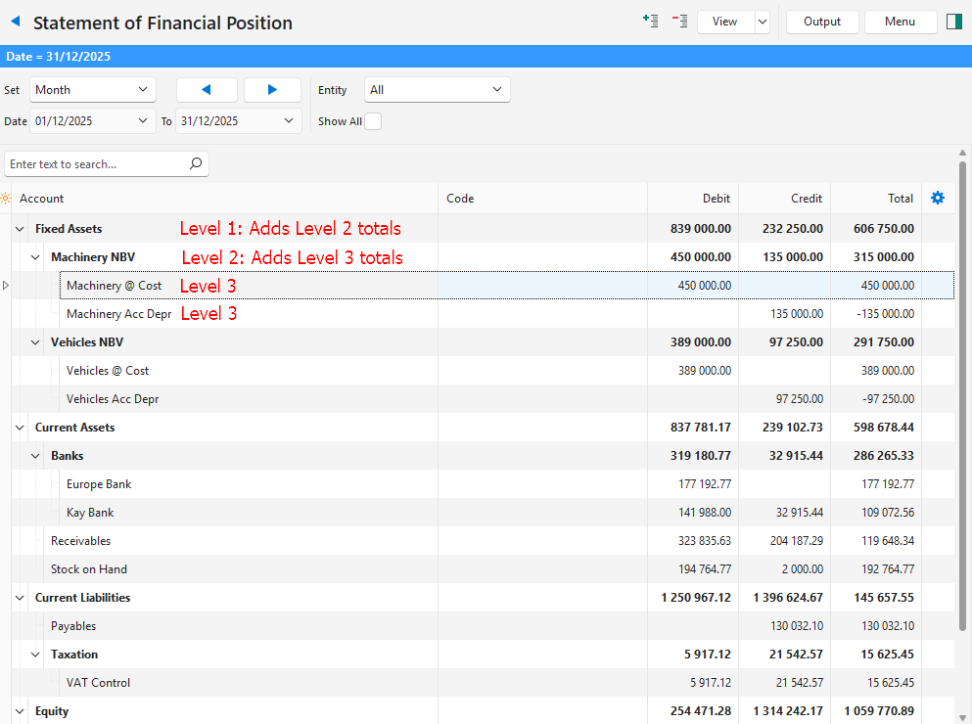The height and width of the screenshot is (724, 972).
Task: Collapse the Fixed Assets group
Action: point(20,229)
